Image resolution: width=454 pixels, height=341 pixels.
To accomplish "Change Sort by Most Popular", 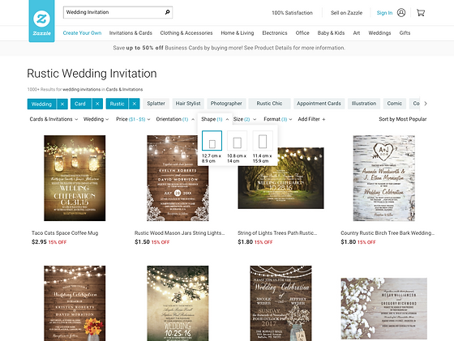I will pos(402,119).
